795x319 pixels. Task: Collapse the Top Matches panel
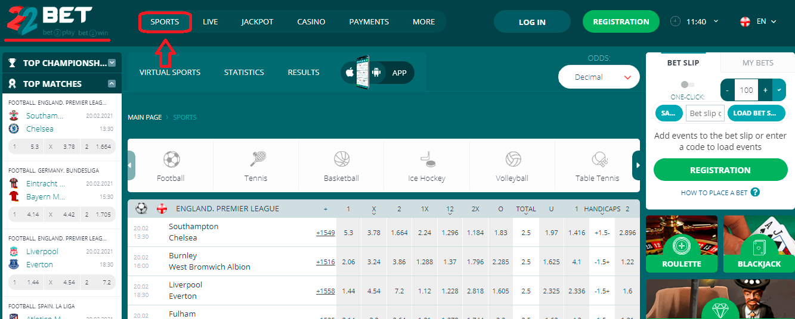[112, 83]
